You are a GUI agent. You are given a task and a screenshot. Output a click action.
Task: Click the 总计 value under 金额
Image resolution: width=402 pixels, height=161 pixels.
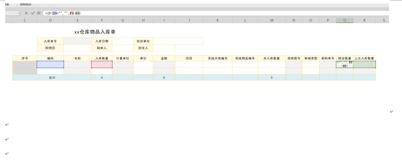(164, 77)
